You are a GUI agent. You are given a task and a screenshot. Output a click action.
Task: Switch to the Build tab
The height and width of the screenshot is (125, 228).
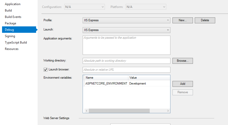pos(8,11)
